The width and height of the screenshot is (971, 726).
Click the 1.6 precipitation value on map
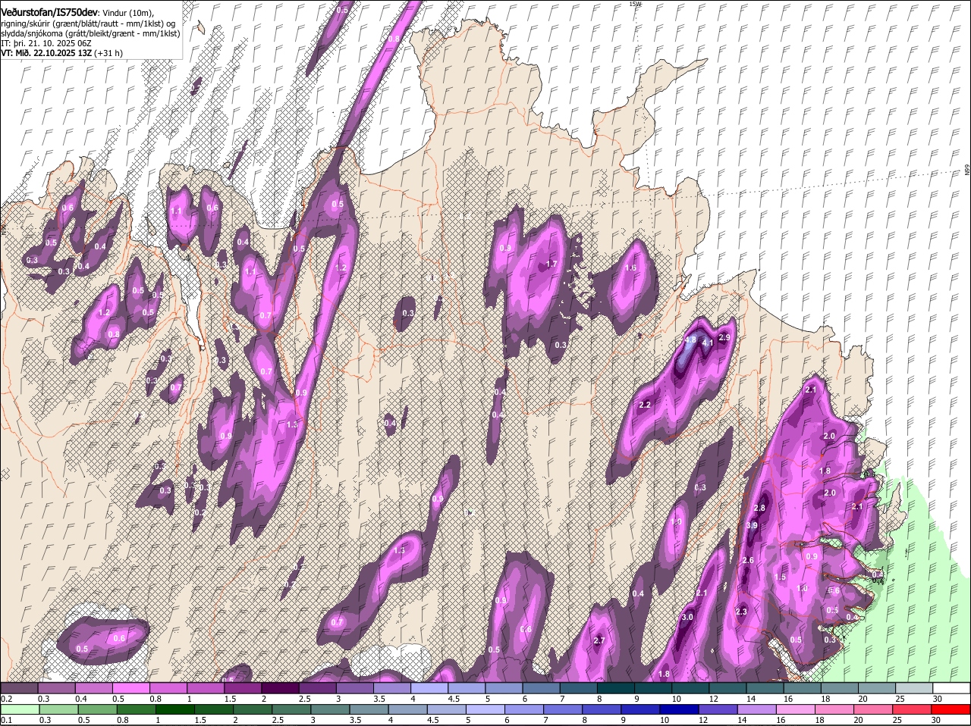pyautogui.click(x=630, y=268)
